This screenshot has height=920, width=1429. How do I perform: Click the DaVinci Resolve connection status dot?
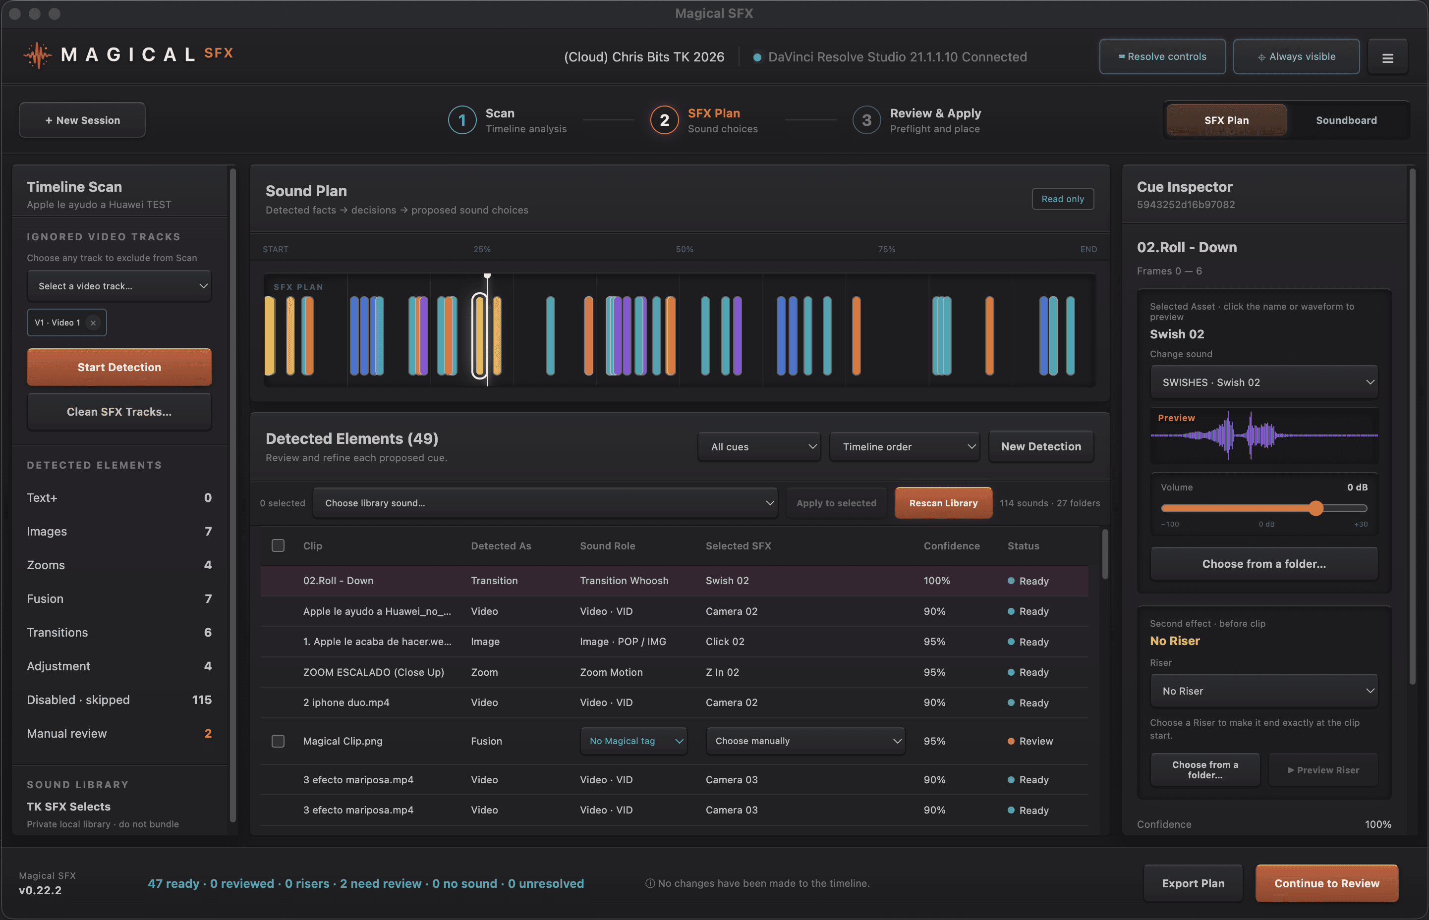click(757, 57)
